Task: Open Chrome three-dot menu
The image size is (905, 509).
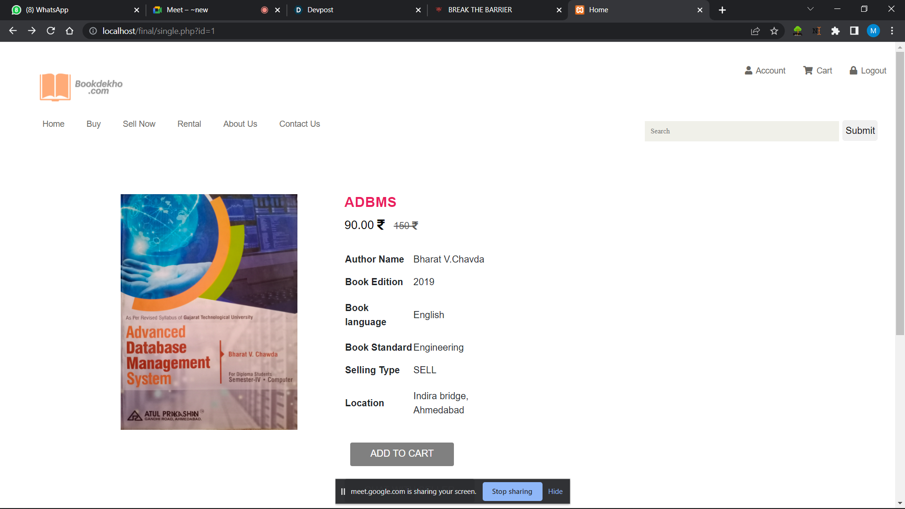Action: tap(892, 31)
